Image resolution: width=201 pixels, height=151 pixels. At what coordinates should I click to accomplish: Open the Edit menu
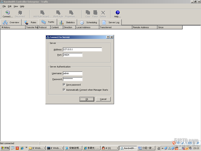pyautogui.click(x=10, y=6)
